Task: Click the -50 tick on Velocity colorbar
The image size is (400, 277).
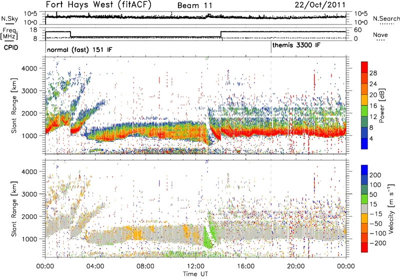Action: click(376, 223)
